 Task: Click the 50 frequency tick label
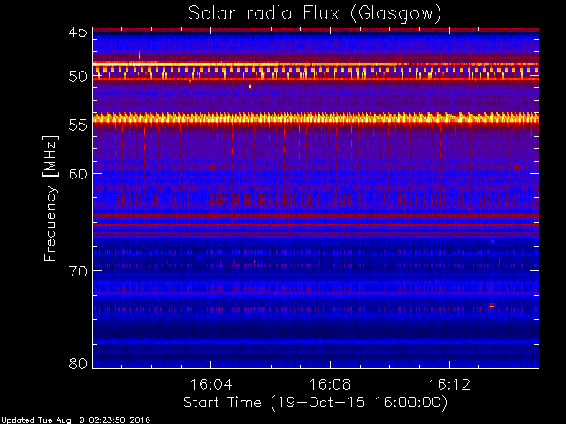pos(78,77)
